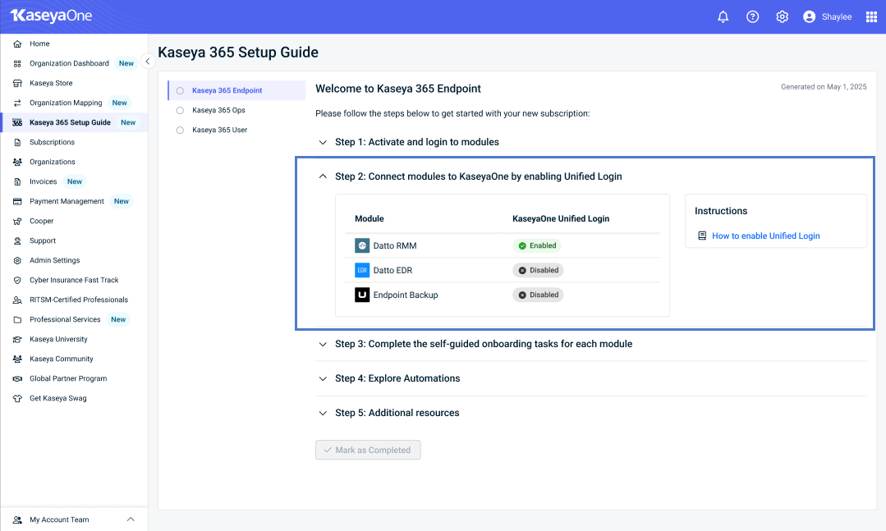Click the Datto RMM module name
The height and width of the screenshot is (531, 886).
click(395, 245)
